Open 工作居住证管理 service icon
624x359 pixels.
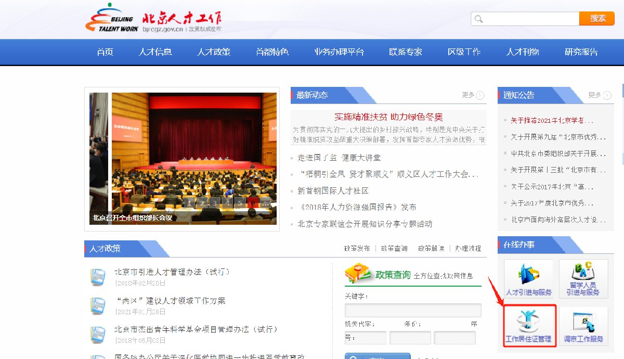pos(529,326)
